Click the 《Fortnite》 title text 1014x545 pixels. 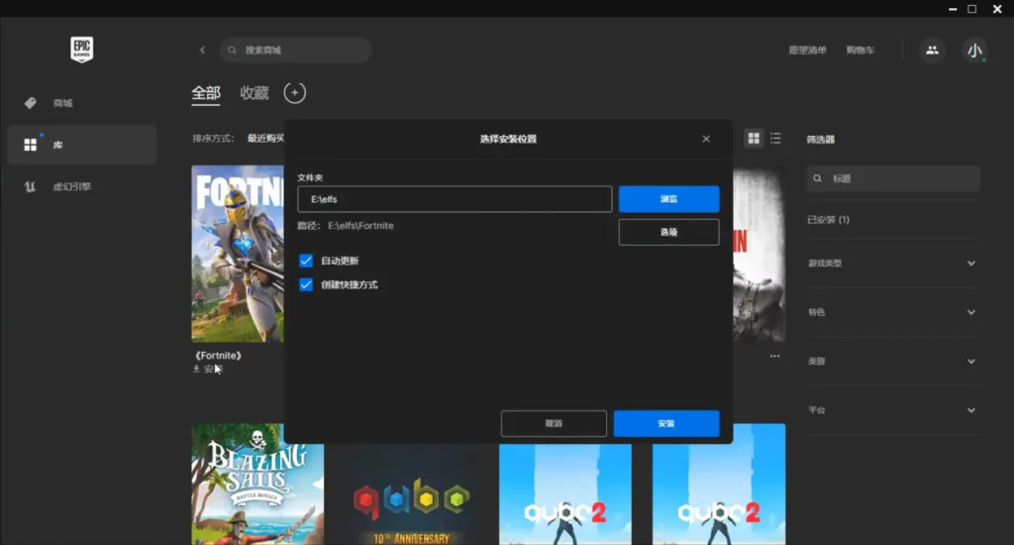(218, 356)
